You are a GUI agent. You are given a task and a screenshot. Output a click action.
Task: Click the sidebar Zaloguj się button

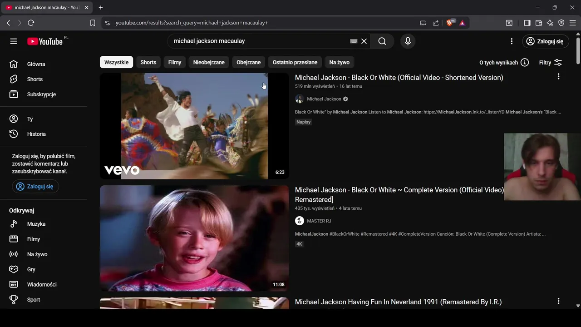click(x=35, y=186)
